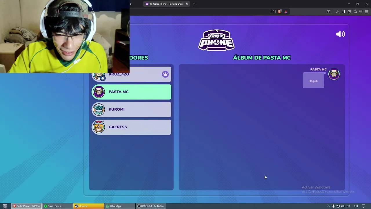Minimize the browser window
Image resolution: width=371 pixels, height=209 pixels.
tap(349, 4)
